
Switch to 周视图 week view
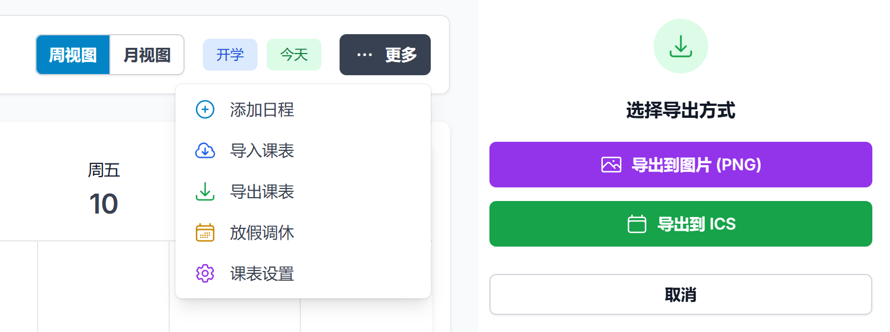click(x=73, y=55)
